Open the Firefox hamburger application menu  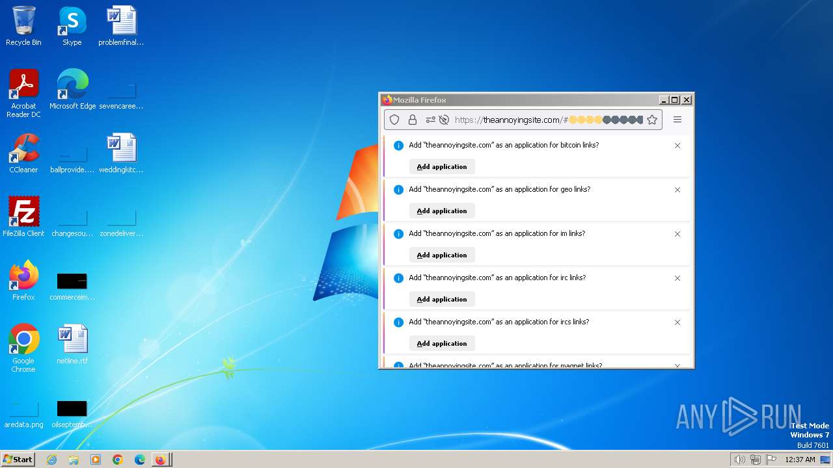(677, 120)
